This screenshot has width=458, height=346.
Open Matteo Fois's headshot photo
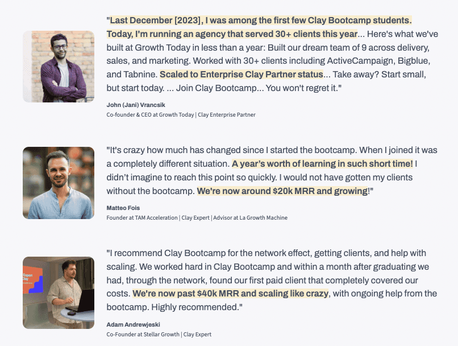tap(59, 183)
